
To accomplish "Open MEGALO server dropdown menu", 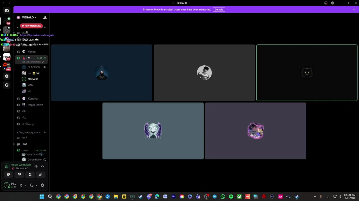I will (x=29, y=17).
